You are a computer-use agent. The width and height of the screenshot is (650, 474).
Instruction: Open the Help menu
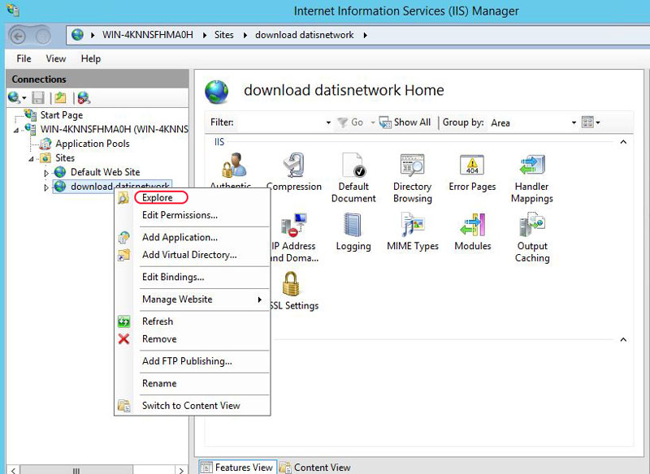pos(91,58)
